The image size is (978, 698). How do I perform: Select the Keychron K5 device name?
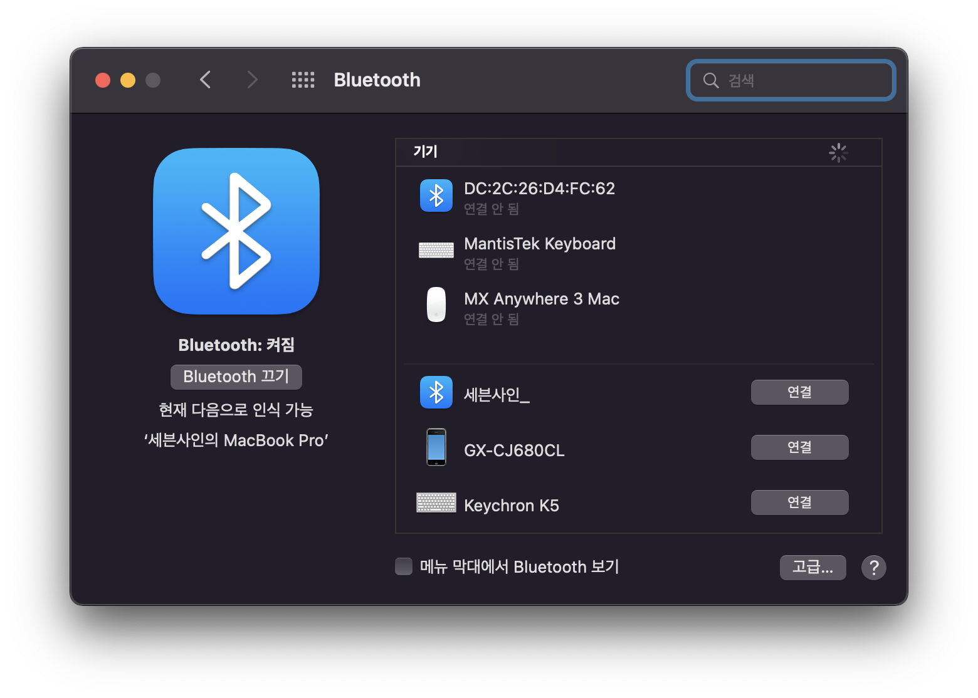[x=512, y=506]
